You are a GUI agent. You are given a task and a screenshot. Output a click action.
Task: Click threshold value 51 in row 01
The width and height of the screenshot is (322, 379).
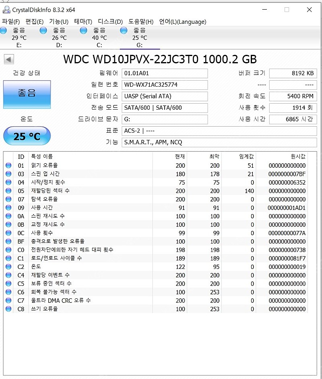(x=250, y=166)
